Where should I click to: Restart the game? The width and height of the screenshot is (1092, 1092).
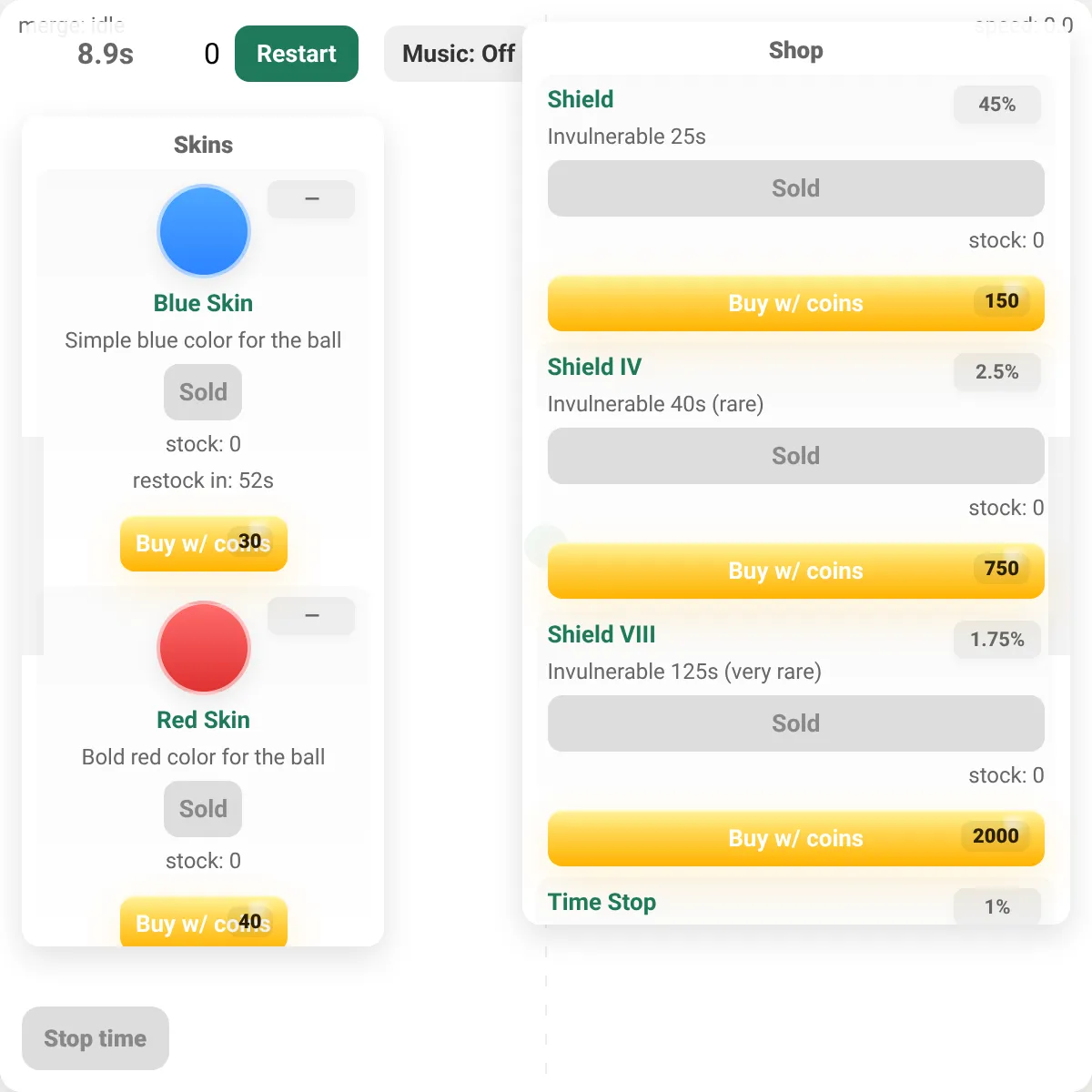(297, 54)
